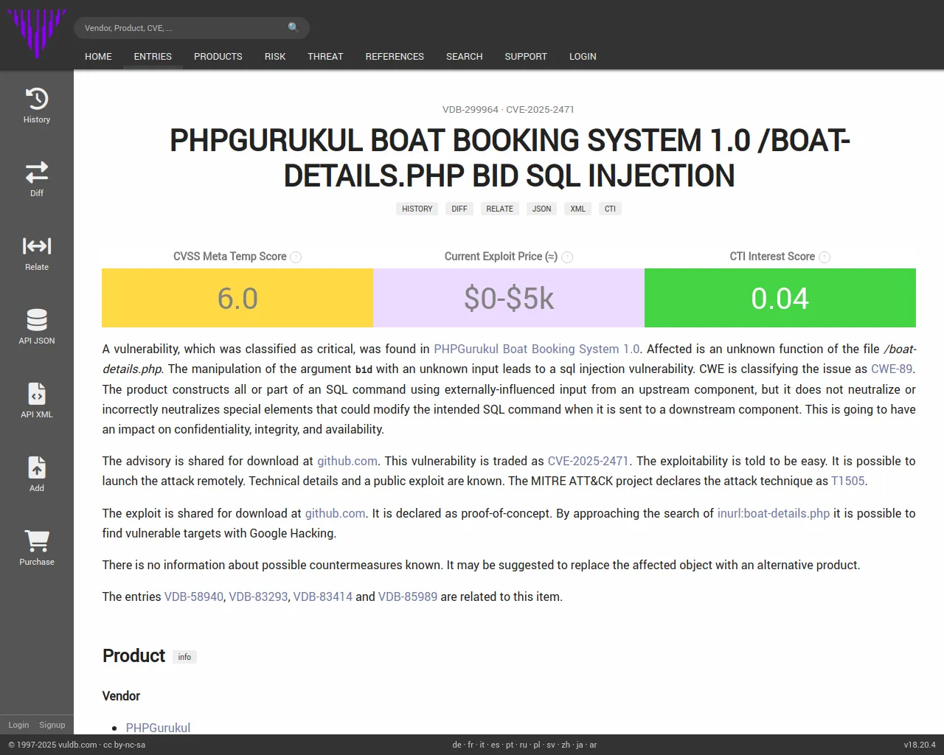Open the SUPPORT menu item

click(x=526, y=56)
